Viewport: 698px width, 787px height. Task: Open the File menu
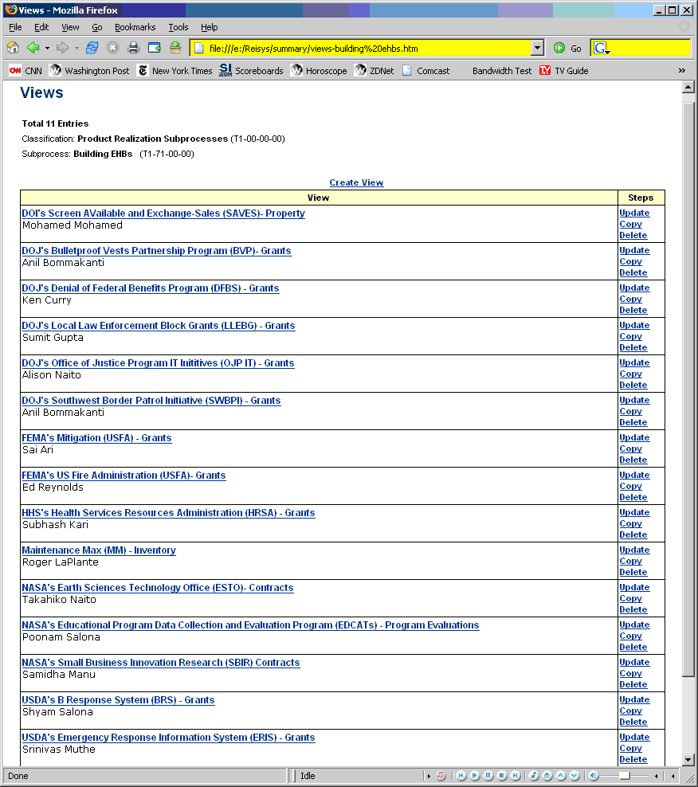(x=15, y=27)
